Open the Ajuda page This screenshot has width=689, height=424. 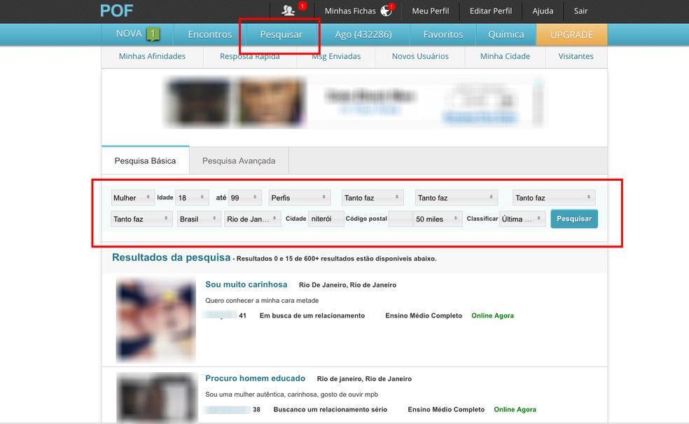543,11
